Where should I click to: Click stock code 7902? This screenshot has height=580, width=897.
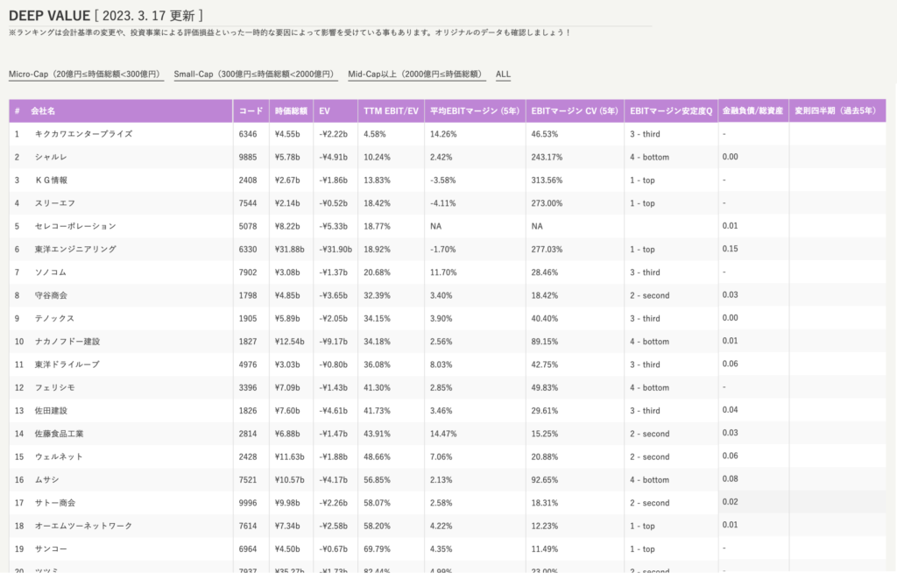tap(248, 272)
